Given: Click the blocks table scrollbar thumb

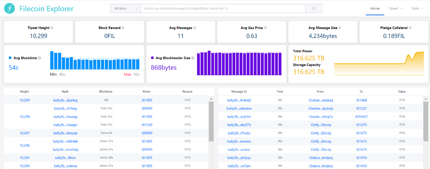Looking at the screenshot, I should tap(211, 121).
